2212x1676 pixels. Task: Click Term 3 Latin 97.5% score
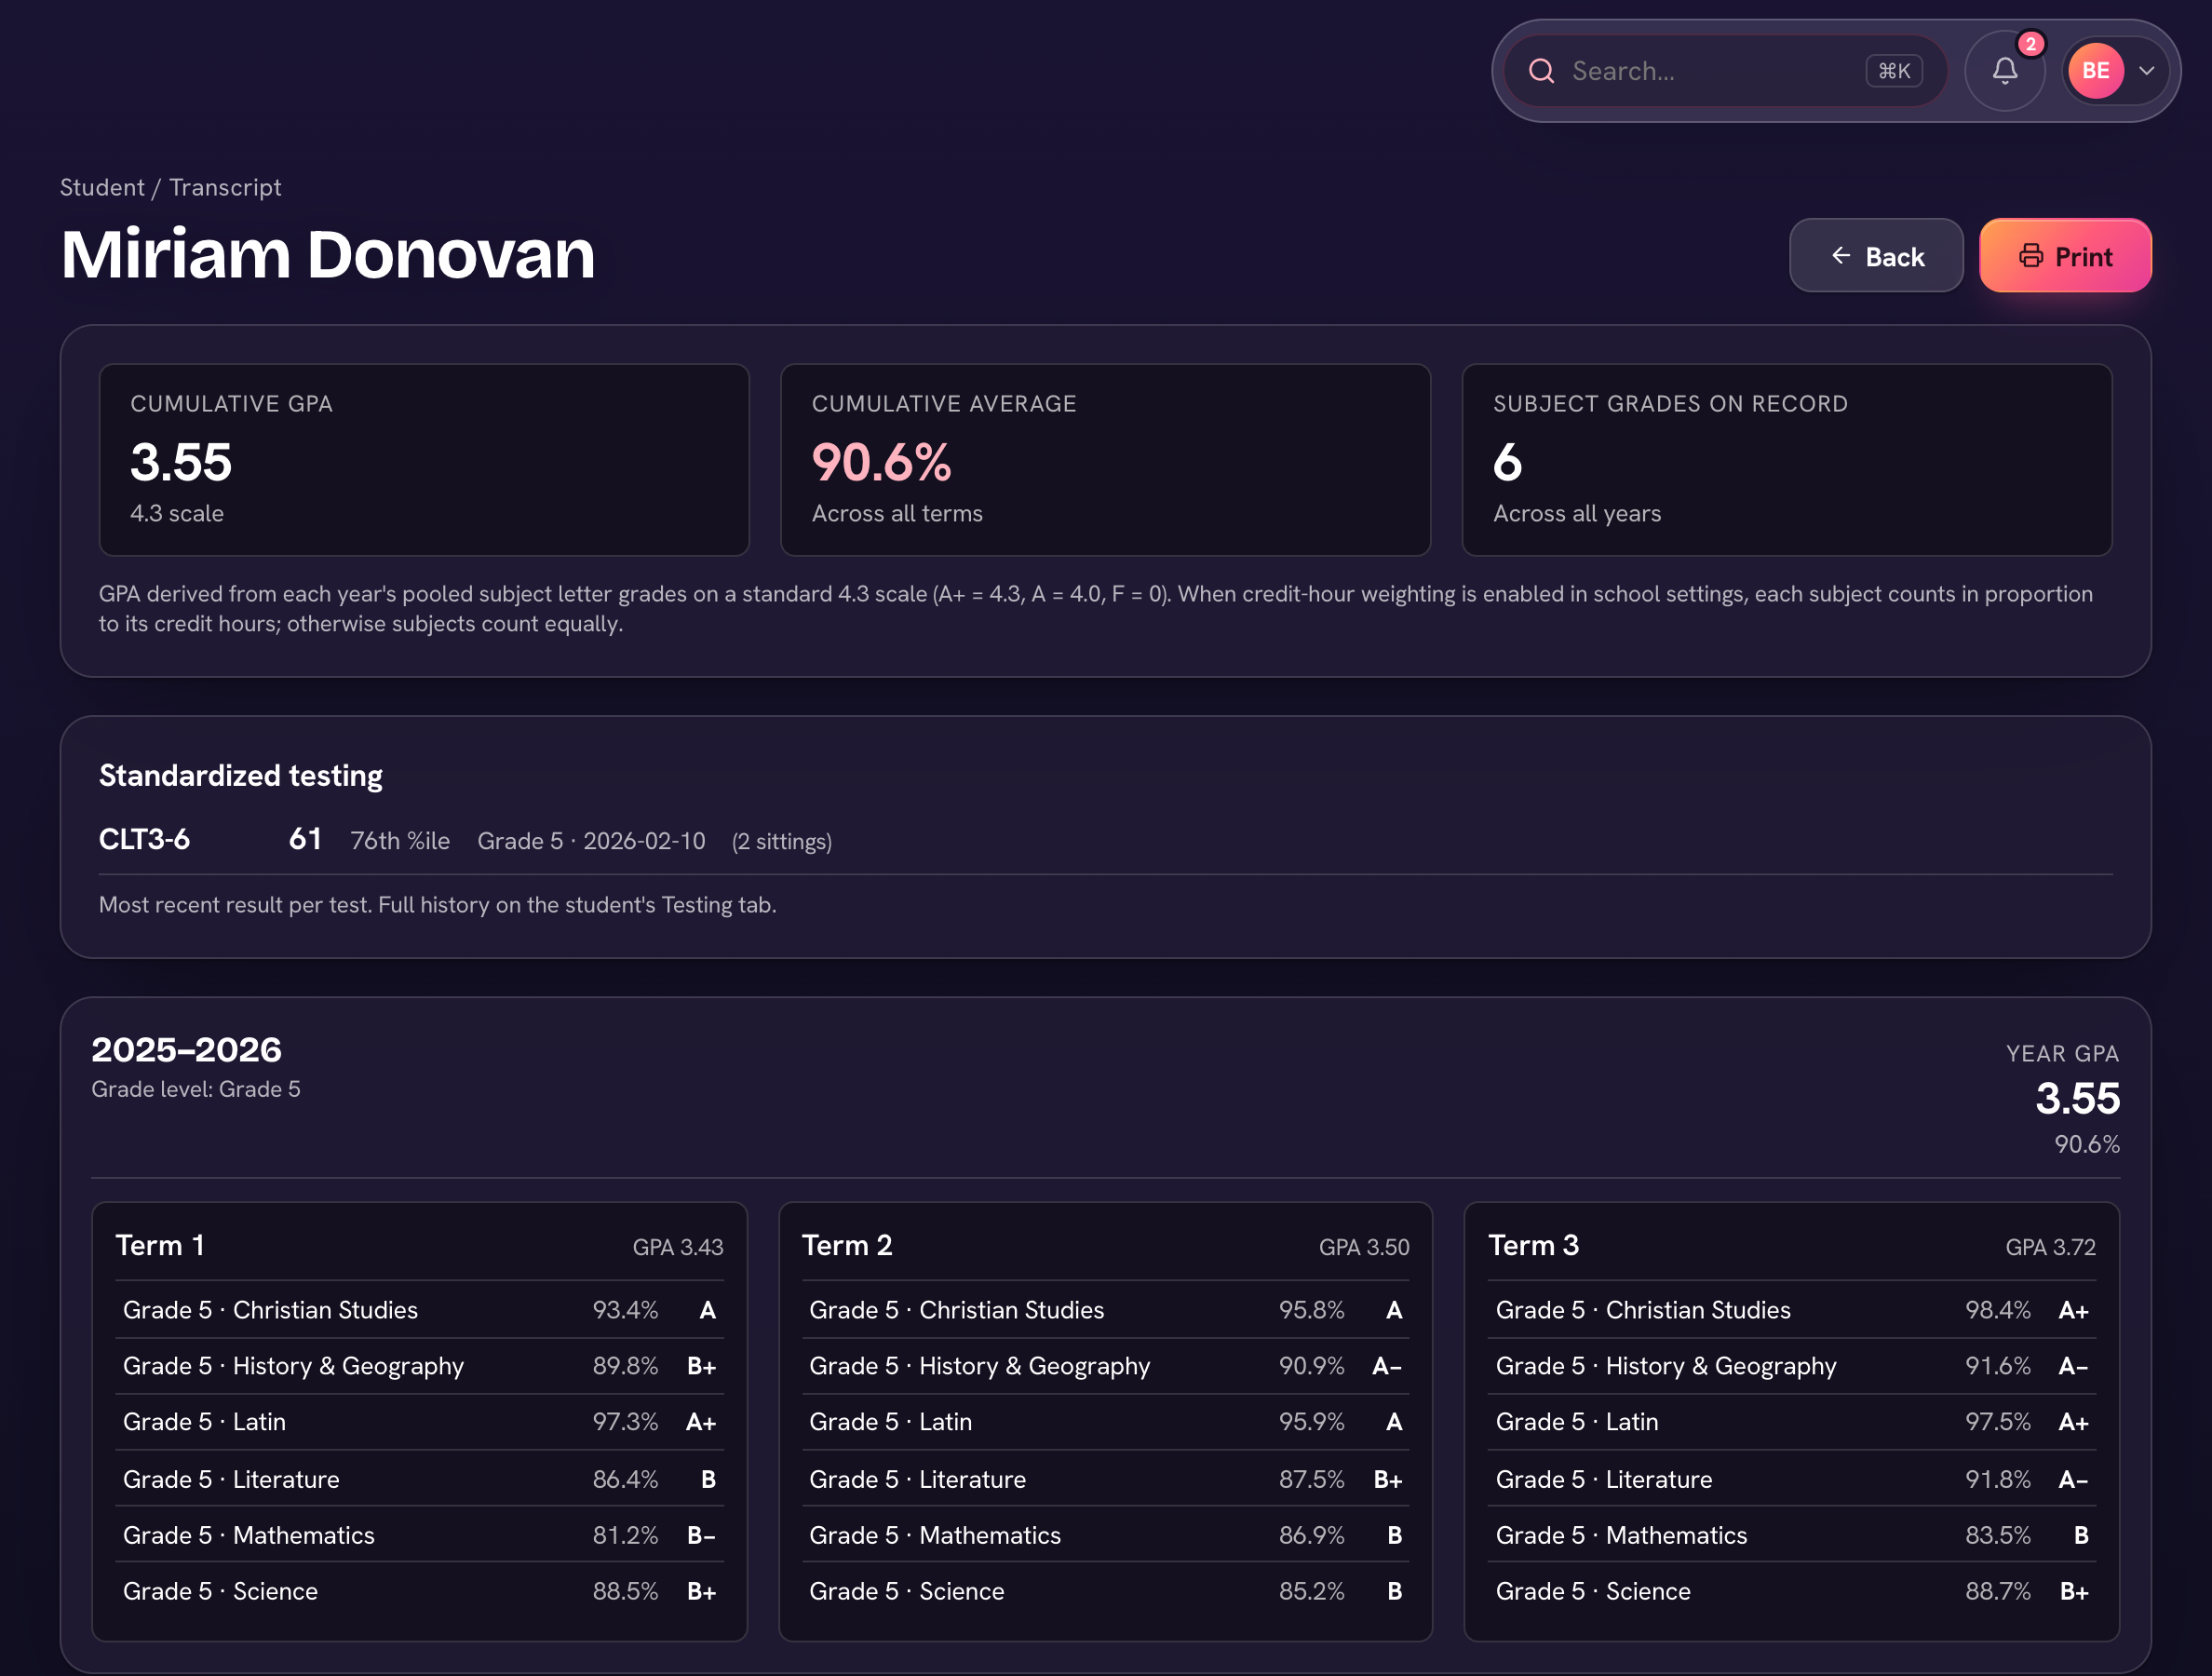[1998, 1422]
